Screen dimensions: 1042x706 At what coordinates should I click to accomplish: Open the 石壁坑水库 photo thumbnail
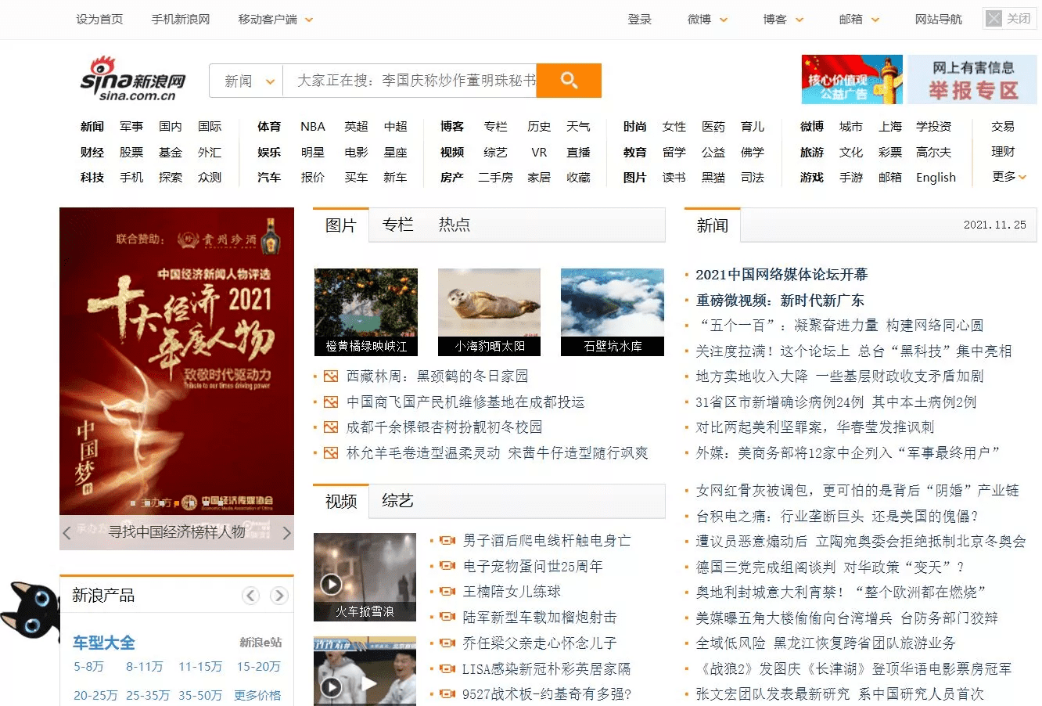click(x=613, y=312)
